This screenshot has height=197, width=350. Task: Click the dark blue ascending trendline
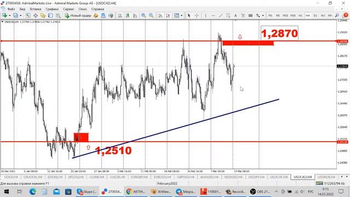176,129
